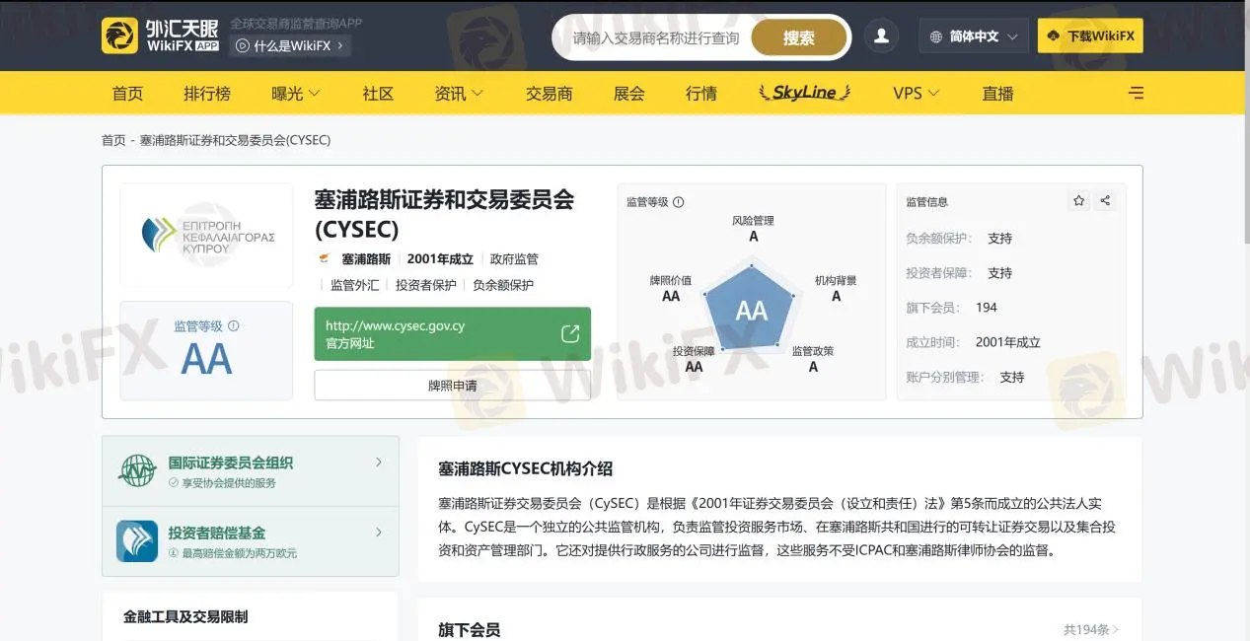Click the 金融工具及交易限制 heading

click(x=185, y=616)
